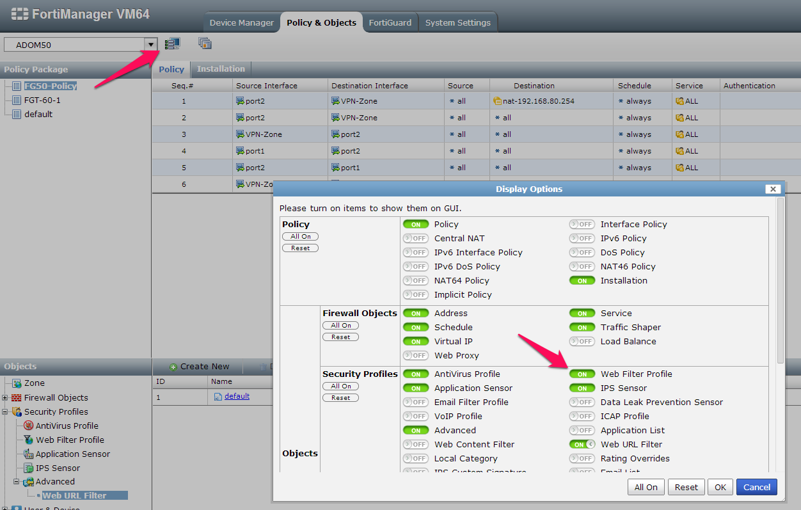Click FGT-60-1 policy package icon
This screenshot has height=510, width=801.
coord(17,100)
